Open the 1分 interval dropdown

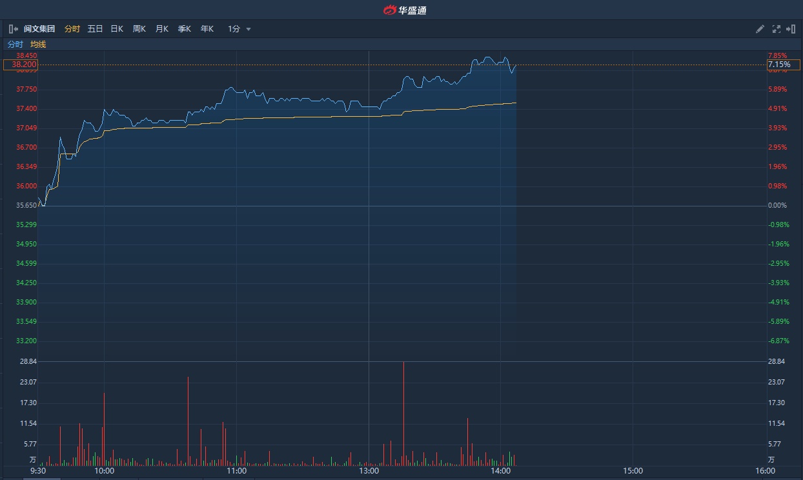click(239, 29)
